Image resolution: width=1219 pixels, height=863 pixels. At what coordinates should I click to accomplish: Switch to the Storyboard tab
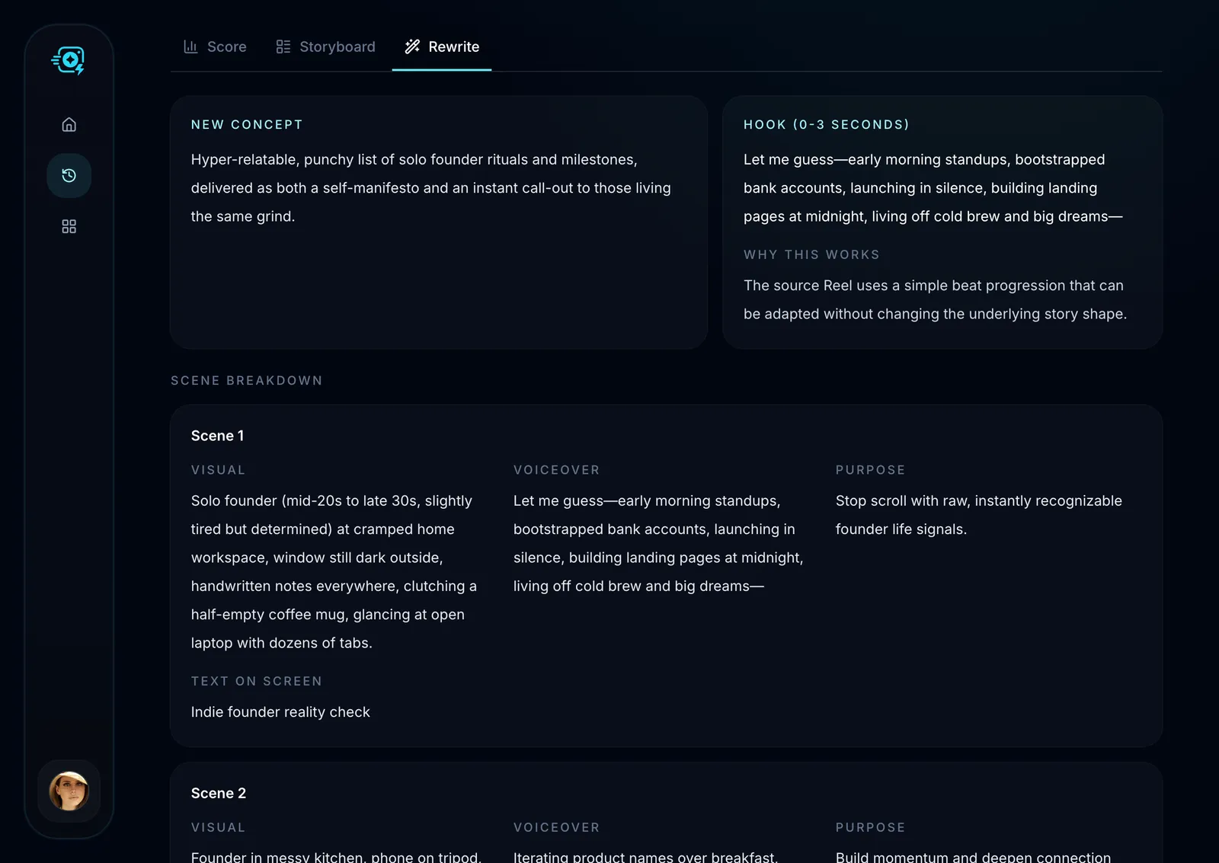tap(325, 46)
